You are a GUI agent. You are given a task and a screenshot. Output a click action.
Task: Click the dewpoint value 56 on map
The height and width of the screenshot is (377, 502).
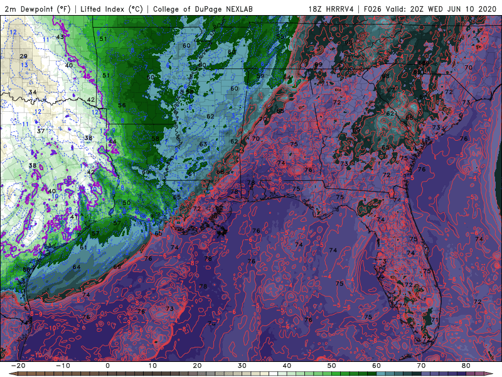tap(122, 105)
